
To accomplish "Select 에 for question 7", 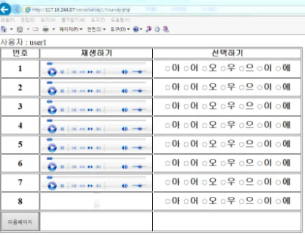I will click(278, 182).
